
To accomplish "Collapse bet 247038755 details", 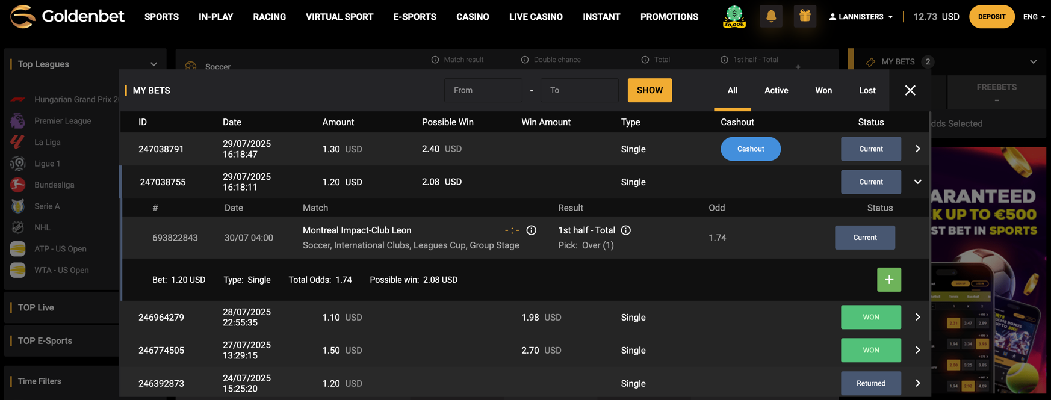I will 917,182.
